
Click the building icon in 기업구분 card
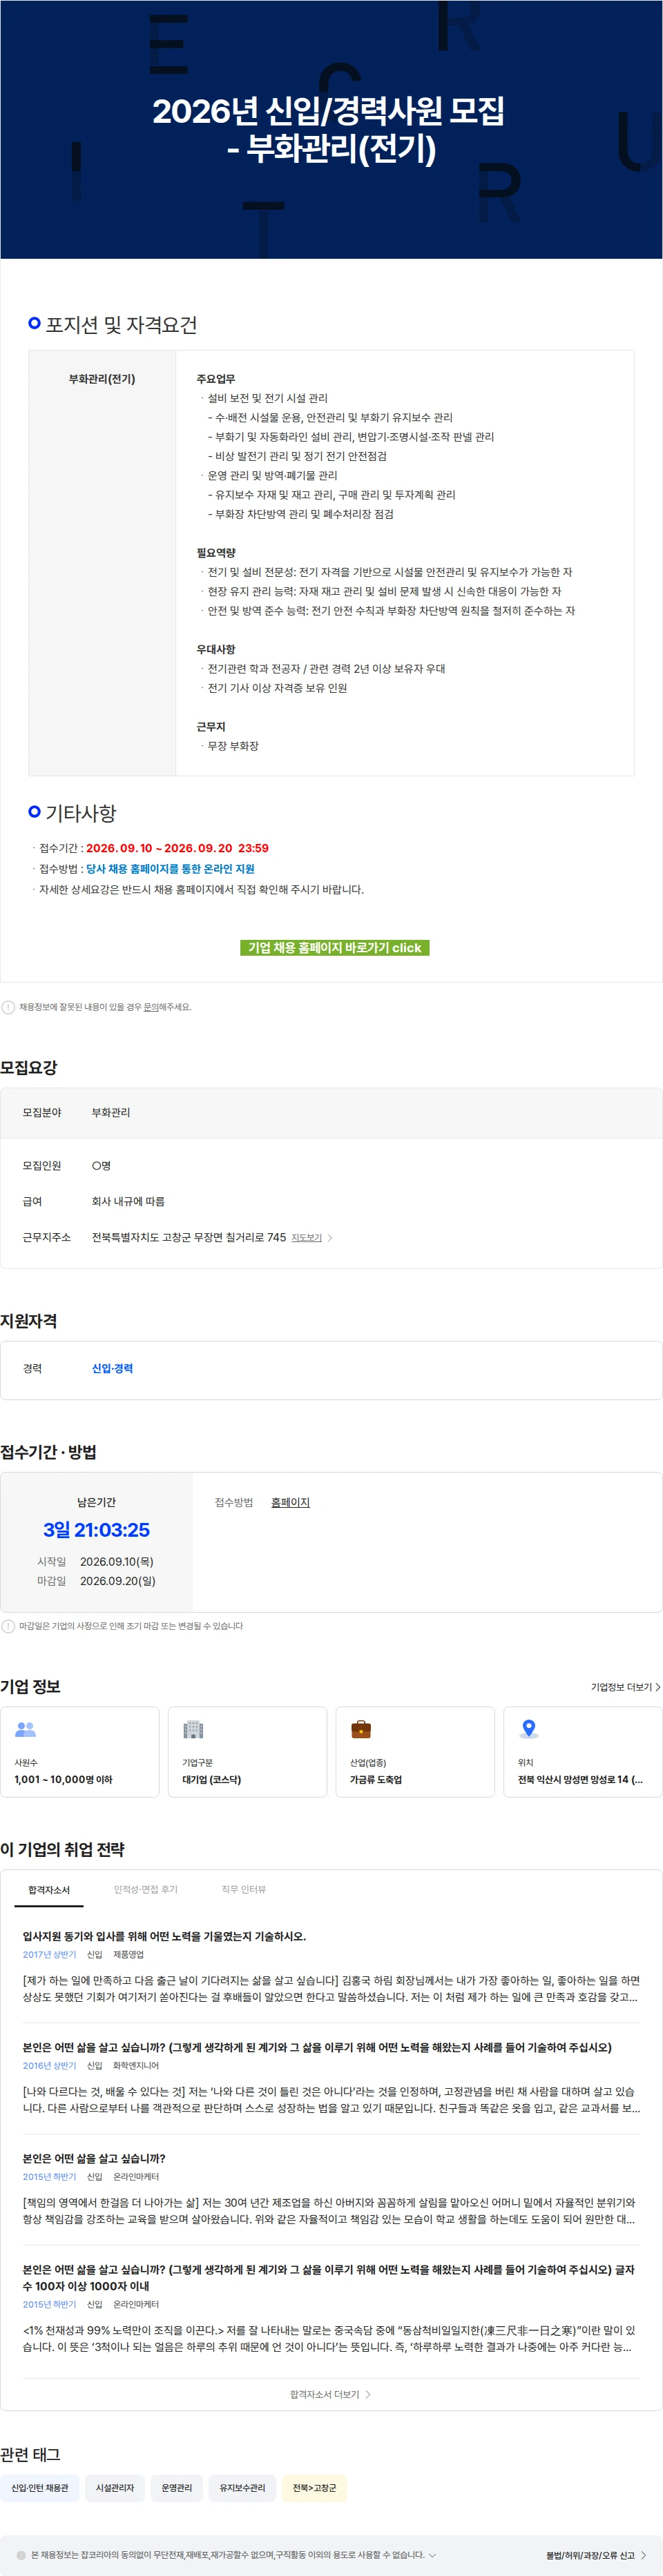tap(193, 1729)
